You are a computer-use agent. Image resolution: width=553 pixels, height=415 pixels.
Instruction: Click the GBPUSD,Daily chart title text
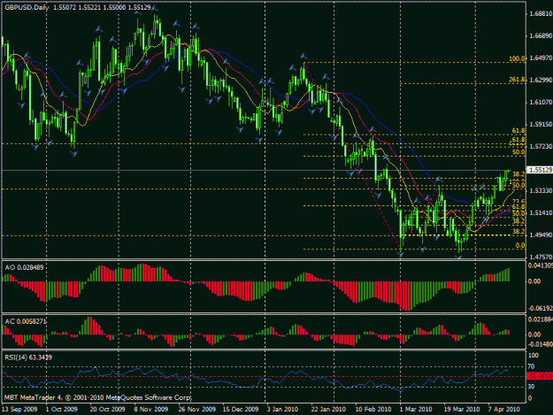coord(27,7)
